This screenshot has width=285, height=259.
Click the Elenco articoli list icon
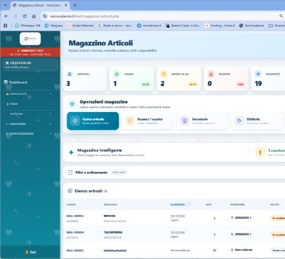click(70, 190)
